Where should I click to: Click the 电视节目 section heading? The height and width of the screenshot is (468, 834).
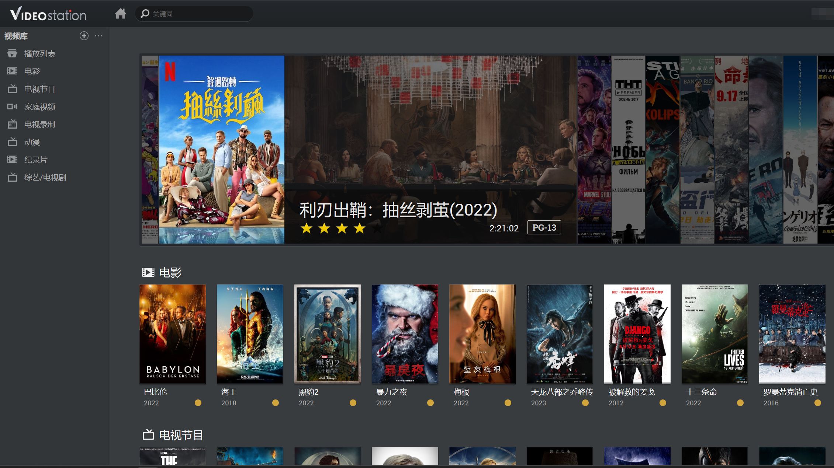(181, 435)
